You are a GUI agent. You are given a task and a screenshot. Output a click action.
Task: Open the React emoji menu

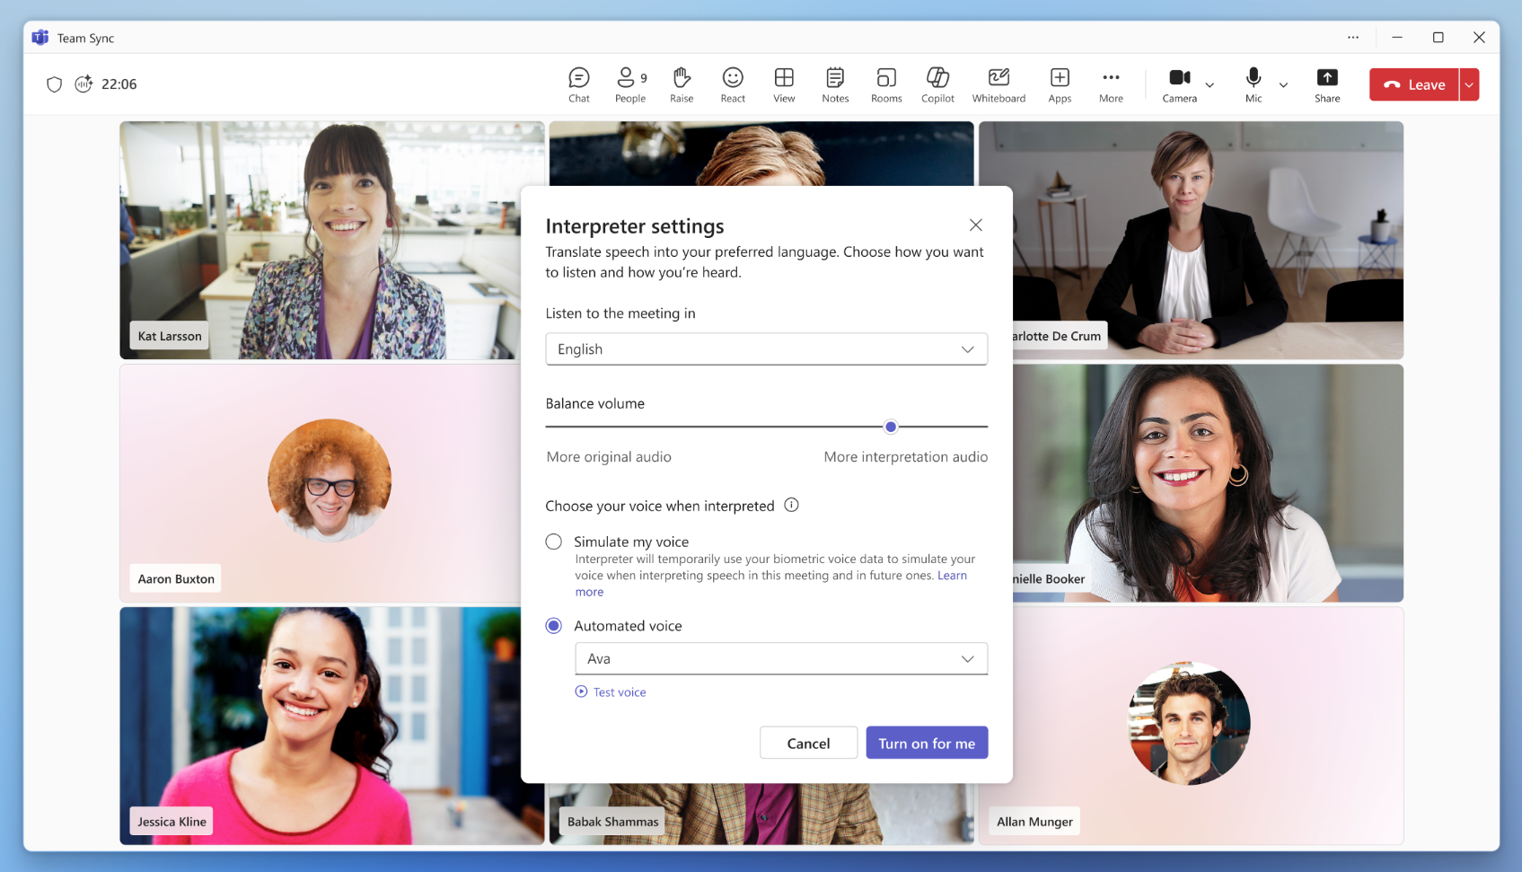[x=733, y=85]
